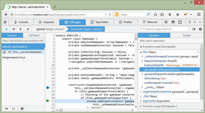
Task: Open developer tools options gear
Action: click(x=5, y=22)
